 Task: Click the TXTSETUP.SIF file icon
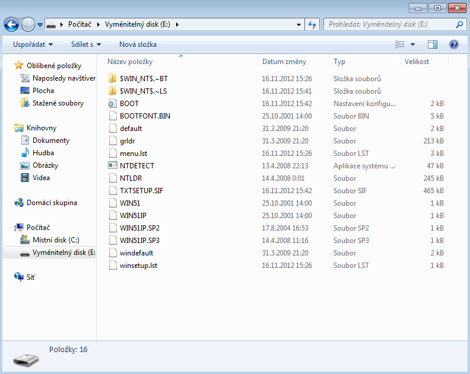coord(113,190)
